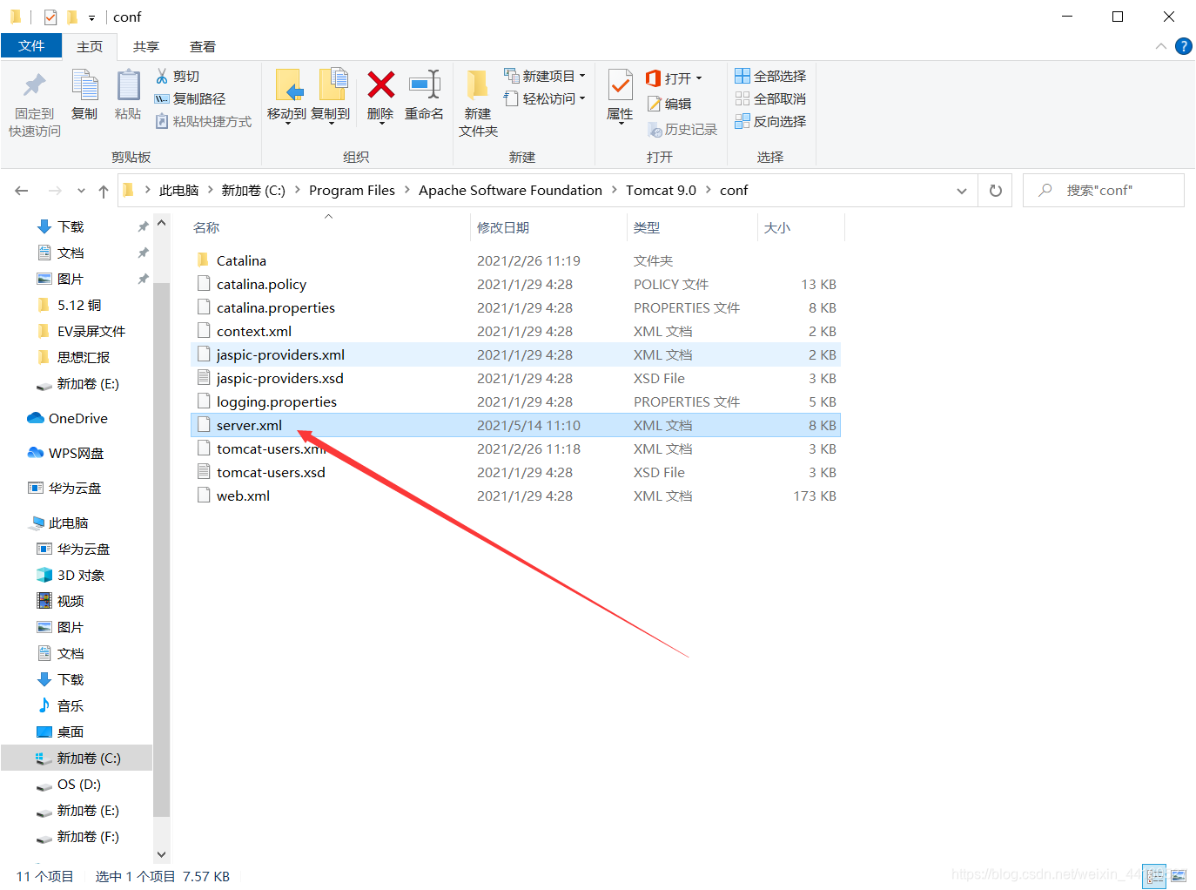
Task: Delete the selected file with red X
Action: click(380, 97)
